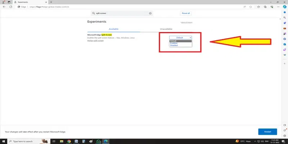Open the Action Center notifications icon
288x144 pixels.
[283, 141]
